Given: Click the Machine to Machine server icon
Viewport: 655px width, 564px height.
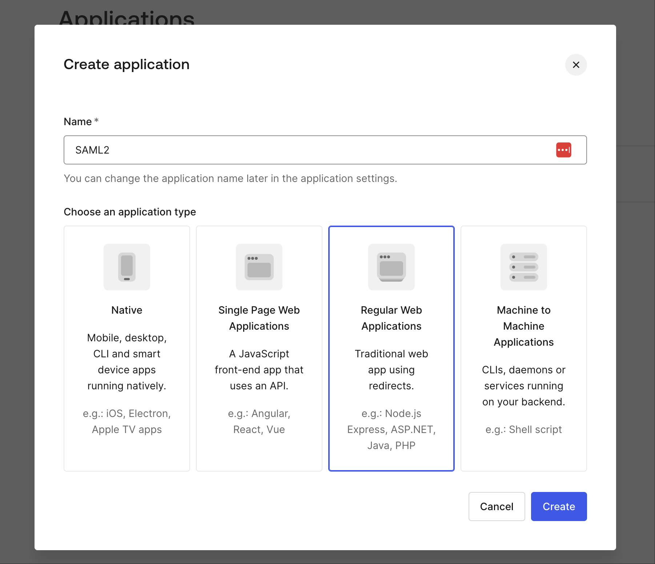Looking at the screenshot, I should coord(523,267).
